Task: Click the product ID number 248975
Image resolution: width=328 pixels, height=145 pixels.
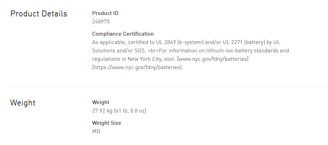Action: pyautogui.click(x=101, y=21)
